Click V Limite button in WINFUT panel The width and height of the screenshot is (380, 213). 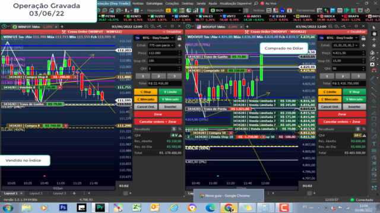[x=170, y=92]
